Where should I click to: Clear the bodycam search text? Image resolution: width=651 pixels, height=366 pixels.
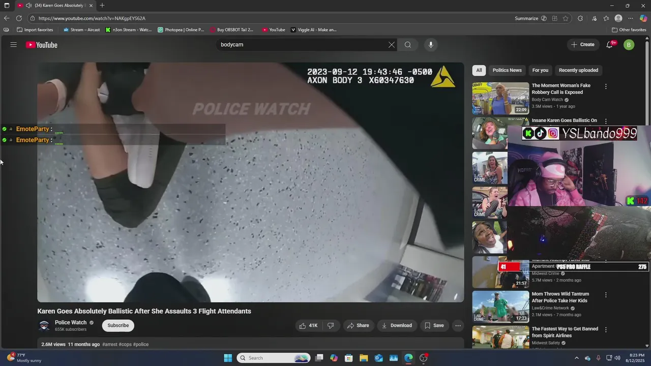pyautogui.click(x=392, y=45)
